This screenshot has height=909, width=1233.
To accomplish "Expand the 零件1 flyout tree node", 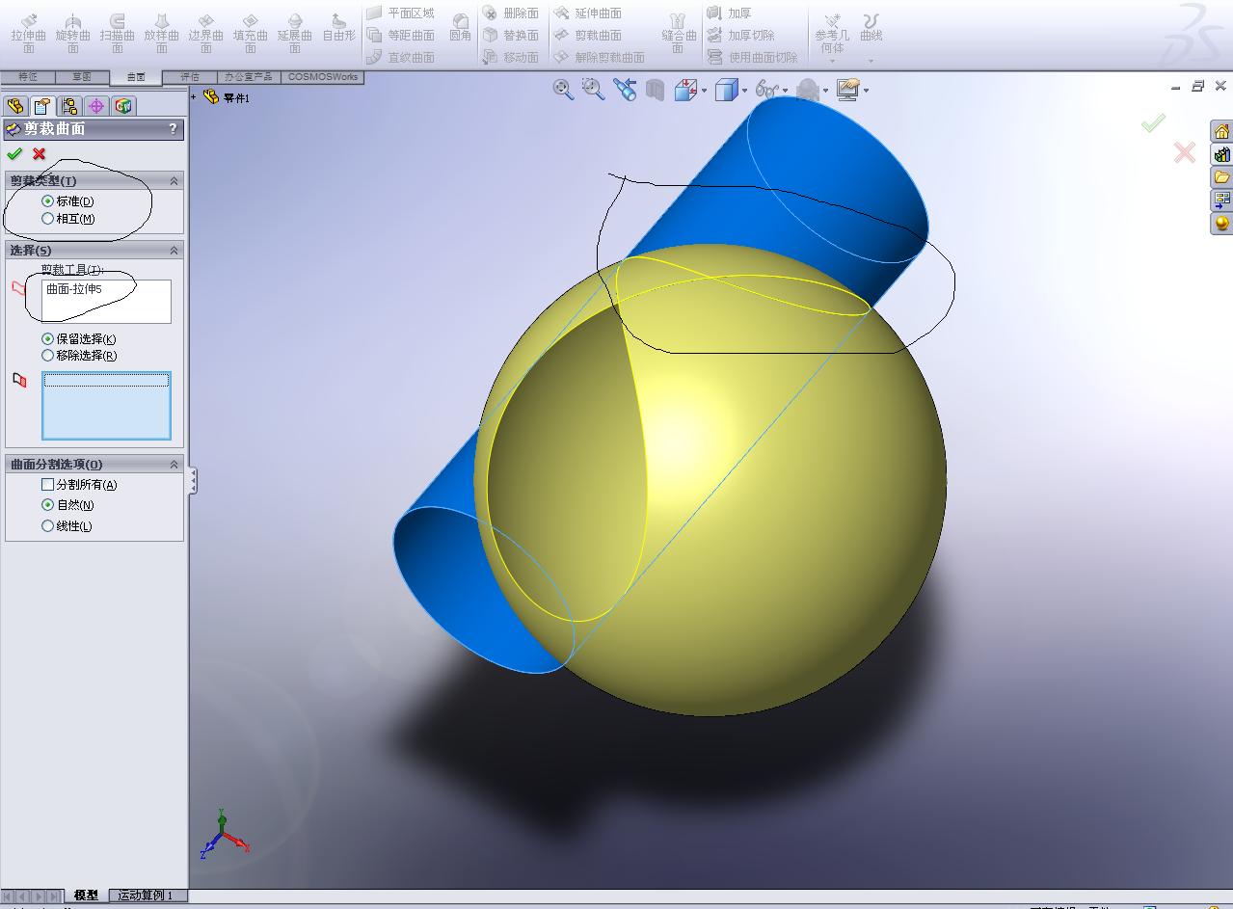I will 194,97.
